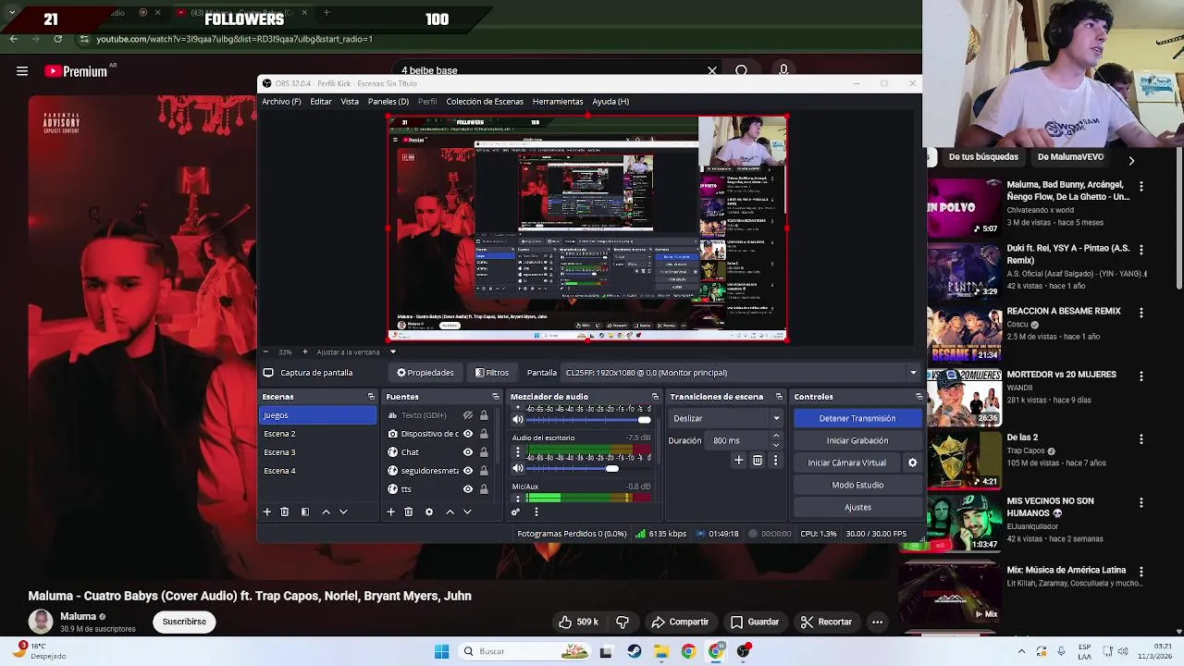Image resolution: width=1184 pixels, height=666 pixels.
Task: Open advanced audio properties gears icon
Action: [x=515, y=512]
